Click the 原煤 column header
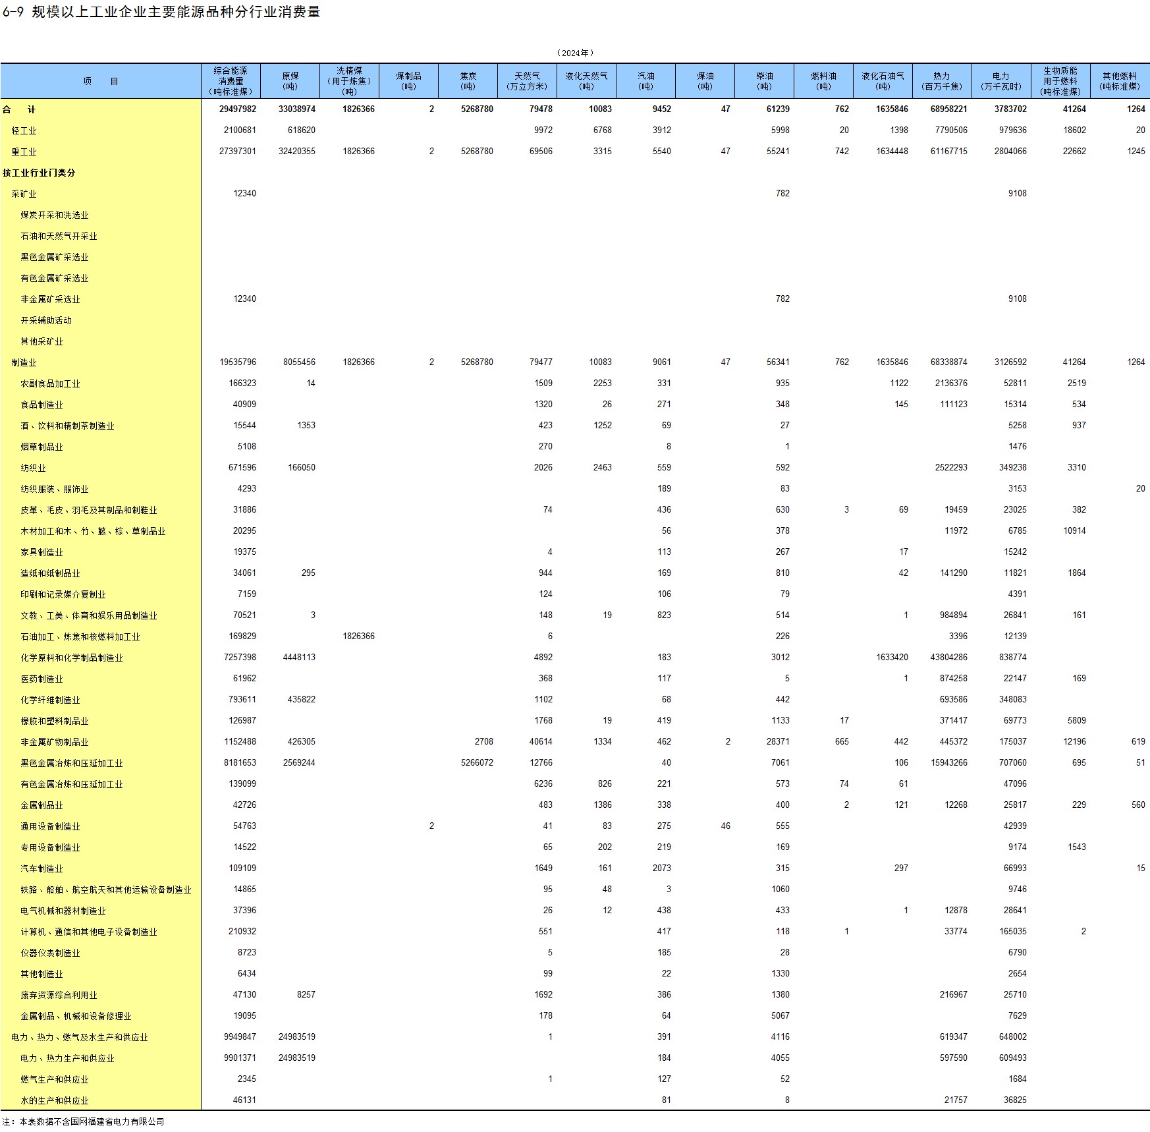Viewport: 1150px width, 1132px height. coord(290,81)
